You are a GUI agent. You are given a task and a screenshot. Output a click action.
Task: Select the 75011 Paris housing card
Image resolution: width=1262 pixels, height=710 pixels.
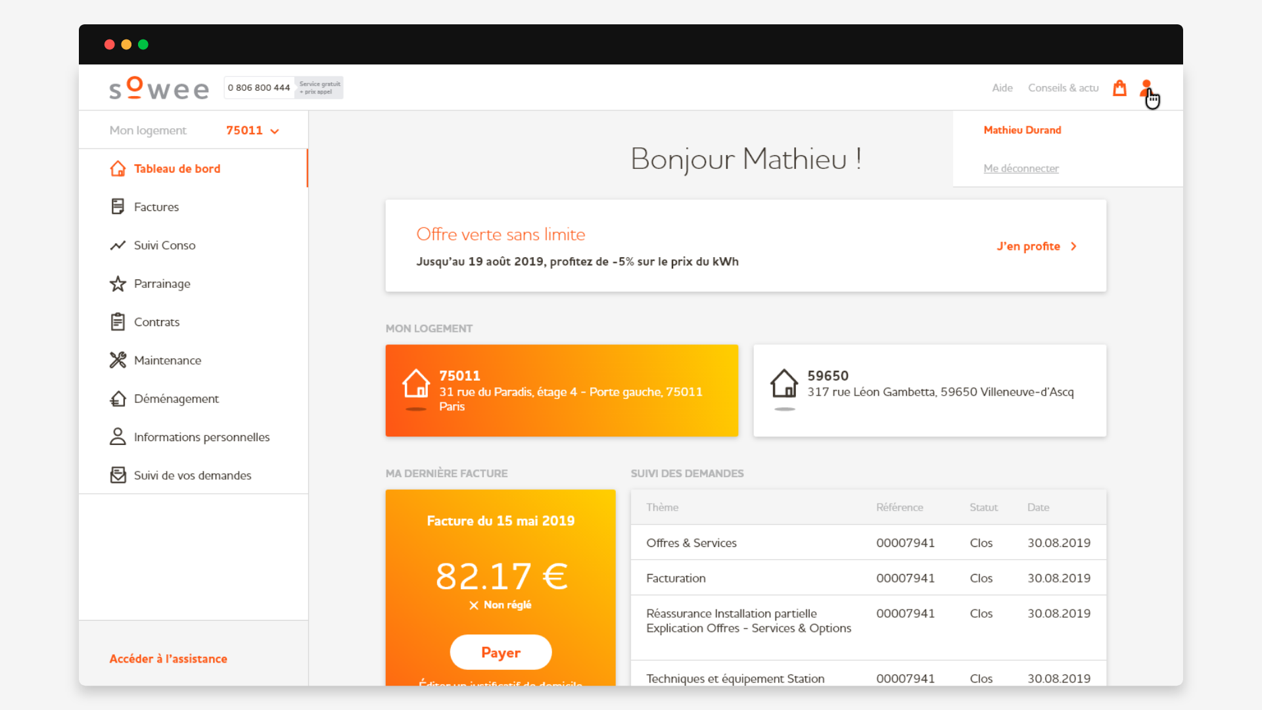pos(561,390)
